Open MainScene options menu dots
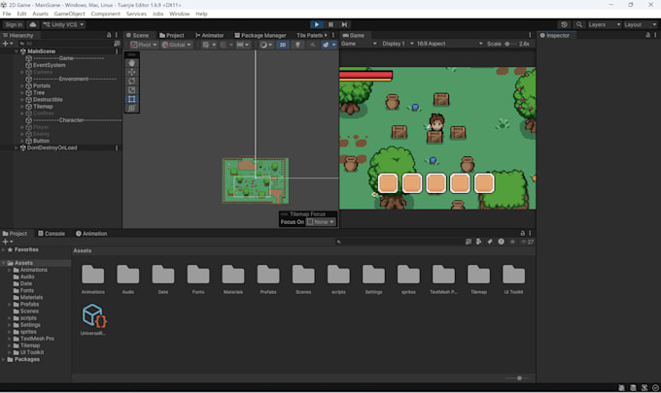Image resolution: width=661 pixels, height=393 pixels. click(x=117, y=51)
